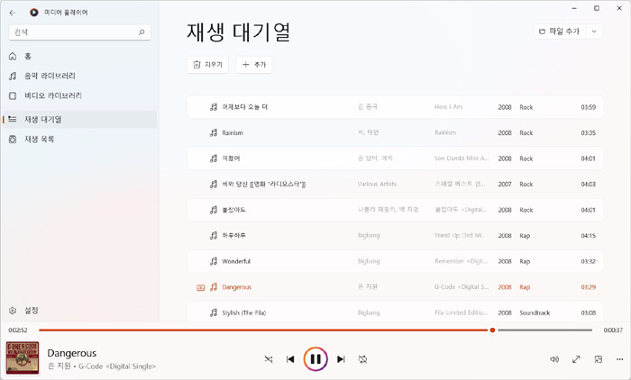Image resolution: width=631 pixels, height=380 pixels.
Task: Select 재생 대기열 in sidebar
Action: pos(79,120)
